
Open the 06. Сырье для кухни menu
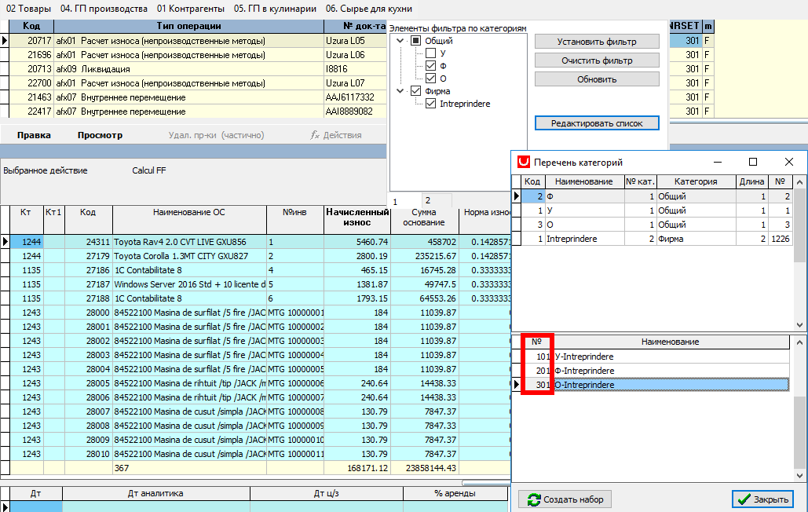pos(369,9)
